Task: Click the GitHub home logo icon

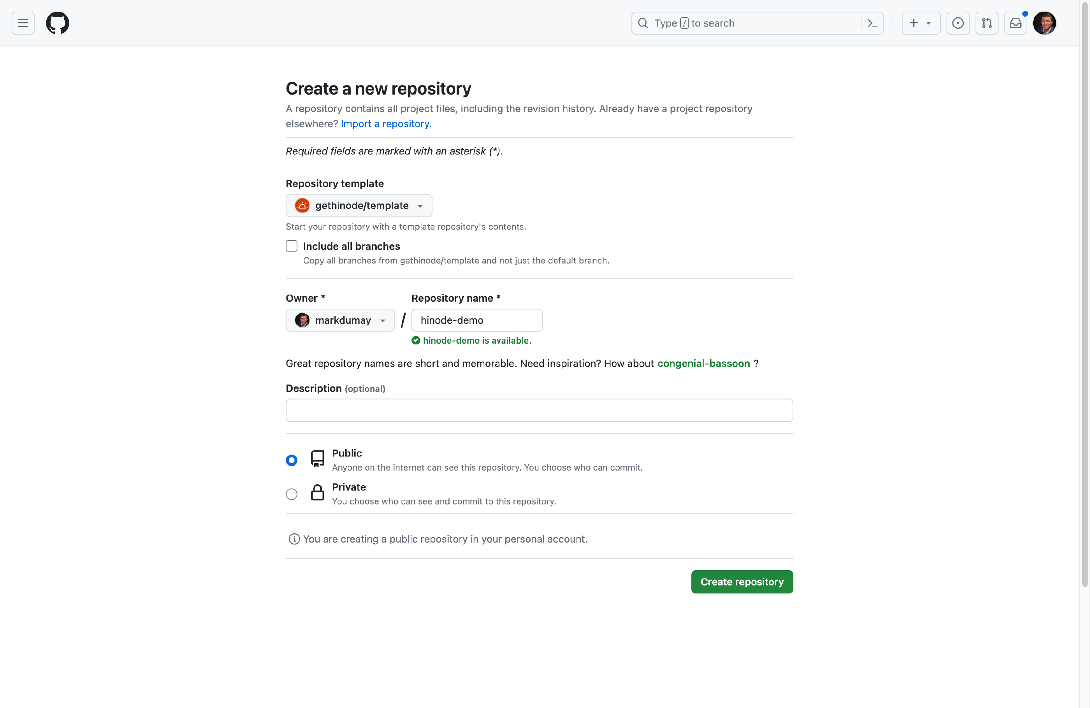Action: point(58,22)
